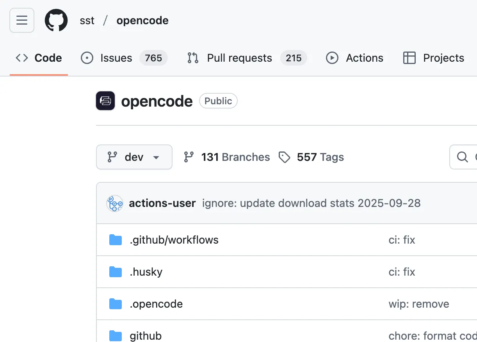Click the .husky folder icon

point(116,272)
